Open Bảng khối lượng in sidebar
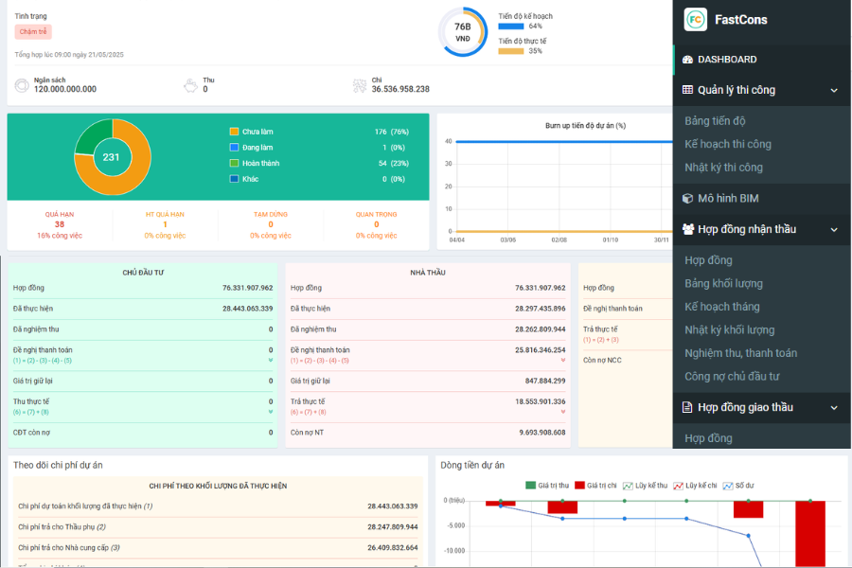Image resolution: width=852 pixels, height=568 pixels. coord(723,284)
